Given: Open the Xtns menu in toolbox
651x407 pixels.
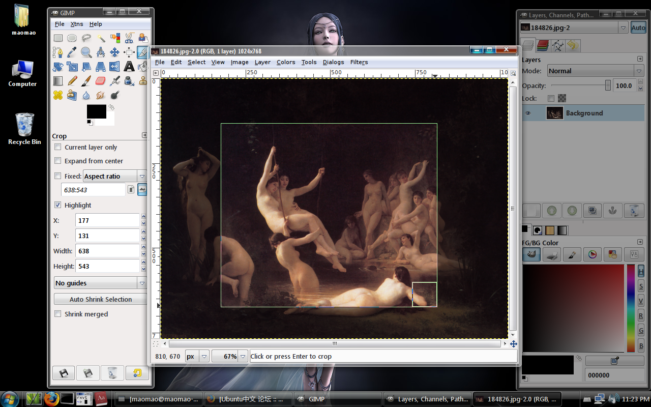Looking at the screenshot, I should coord(77,24).
